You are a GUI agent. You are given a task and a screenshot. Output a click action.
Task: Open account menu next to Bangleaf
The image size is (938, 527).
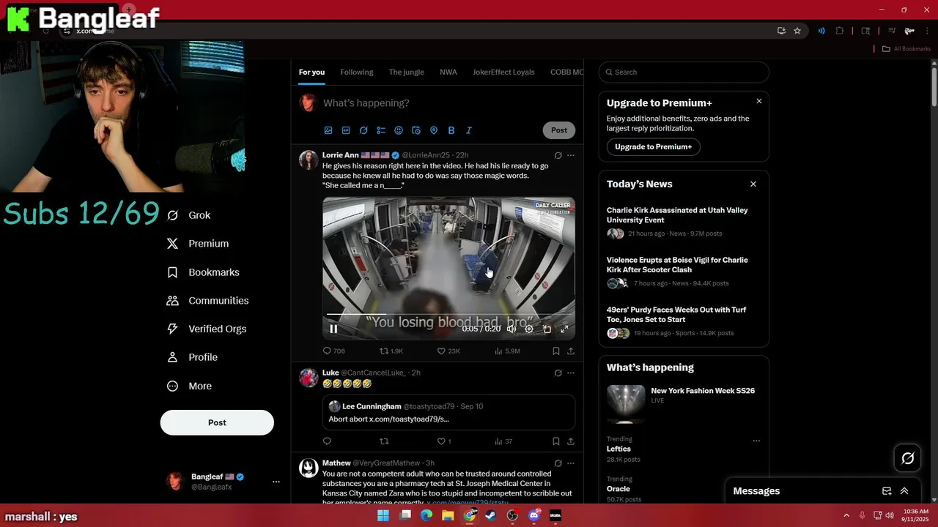coord(276,482)
